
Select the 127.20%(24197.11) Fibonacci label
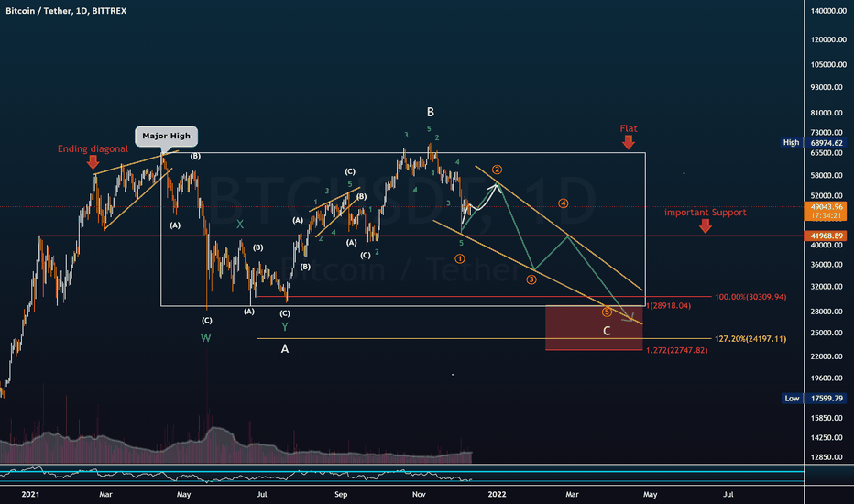pyautogui.click(x=750, y=339)
